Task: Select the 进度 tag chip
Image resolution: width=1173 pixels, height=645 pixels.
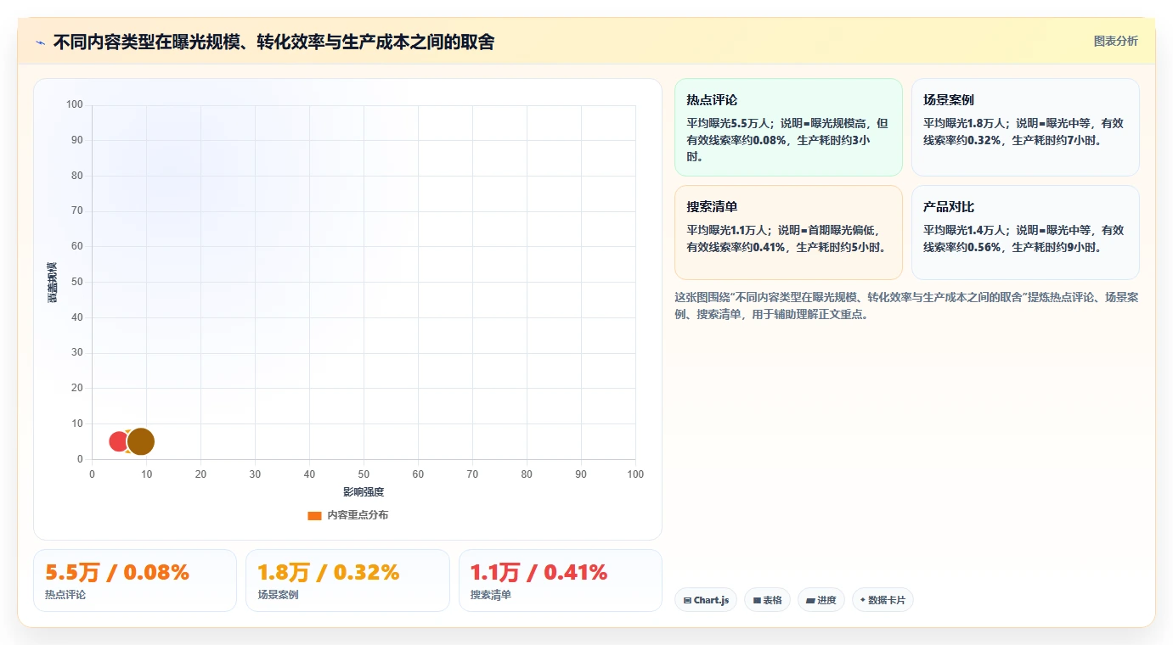Action: click(x=821, y=600)
